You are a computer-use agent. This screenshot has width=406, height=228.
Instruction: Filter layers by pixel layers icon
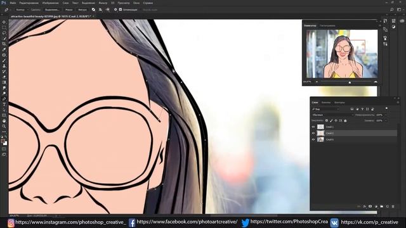pyautogui.click(x=352, y=109)
